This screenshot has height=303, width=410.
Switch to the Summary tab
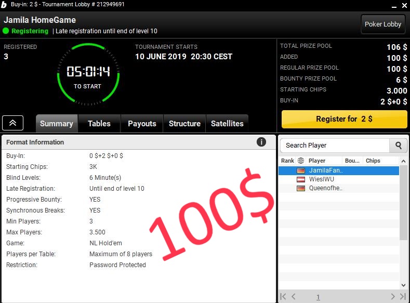(x=57, y=123)
